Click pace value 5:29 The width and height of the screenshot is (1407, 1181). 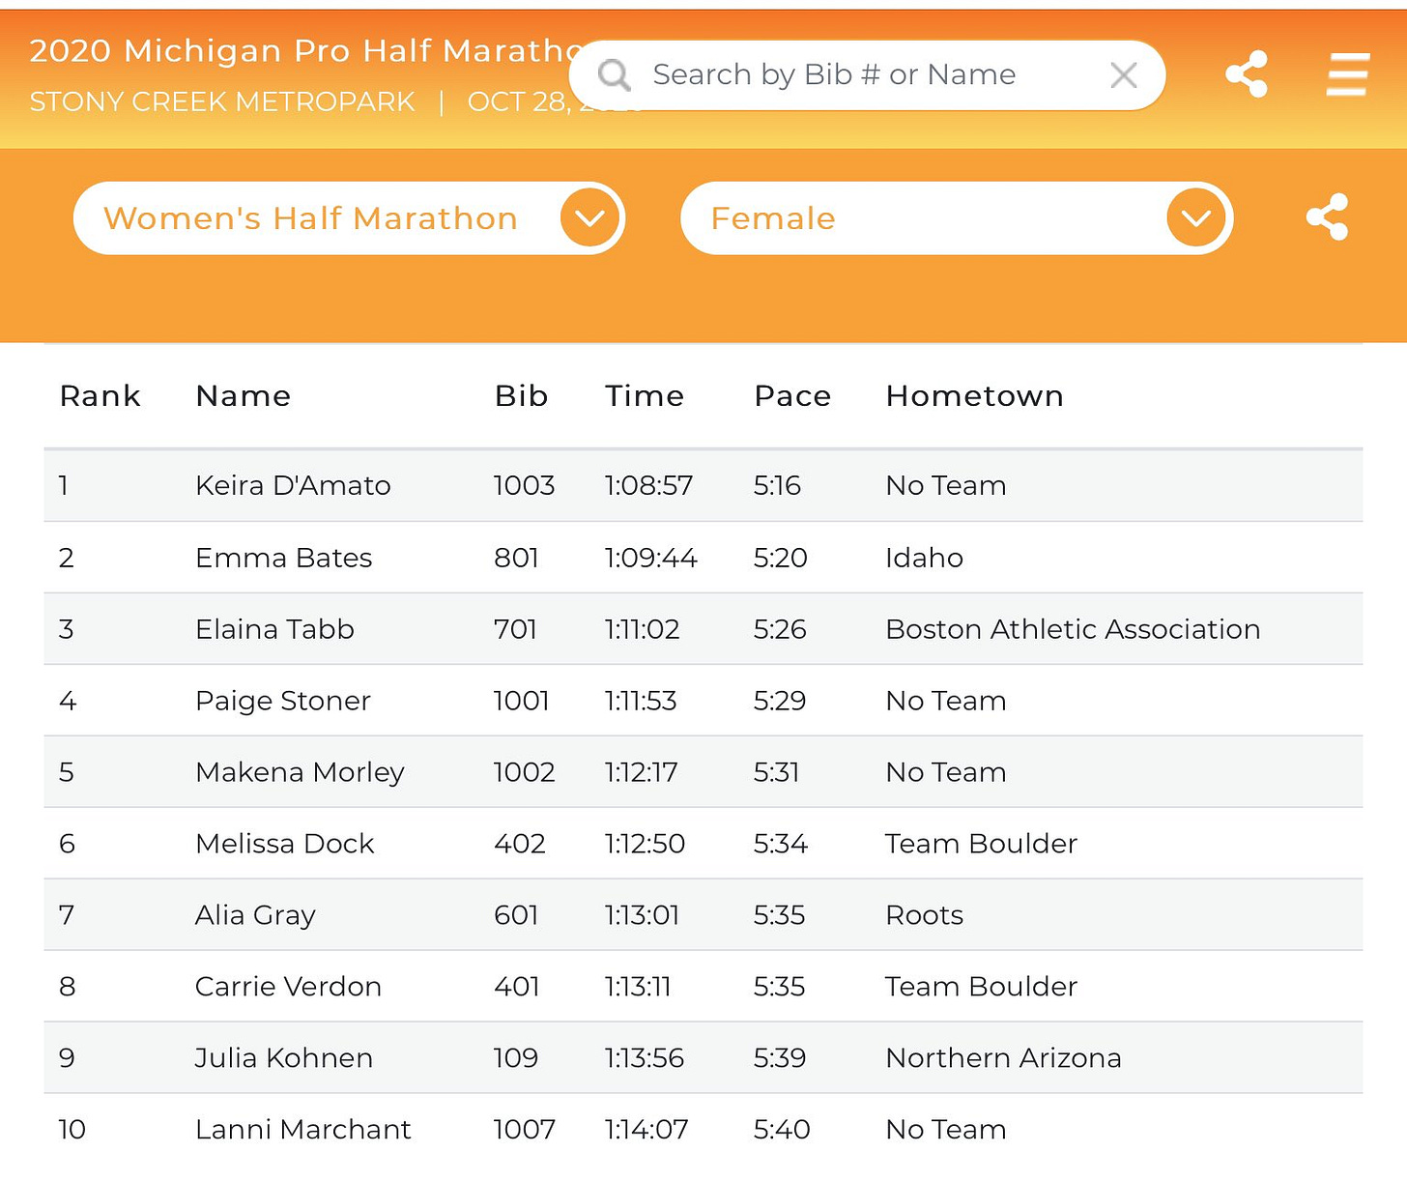[x=780, y=701]
